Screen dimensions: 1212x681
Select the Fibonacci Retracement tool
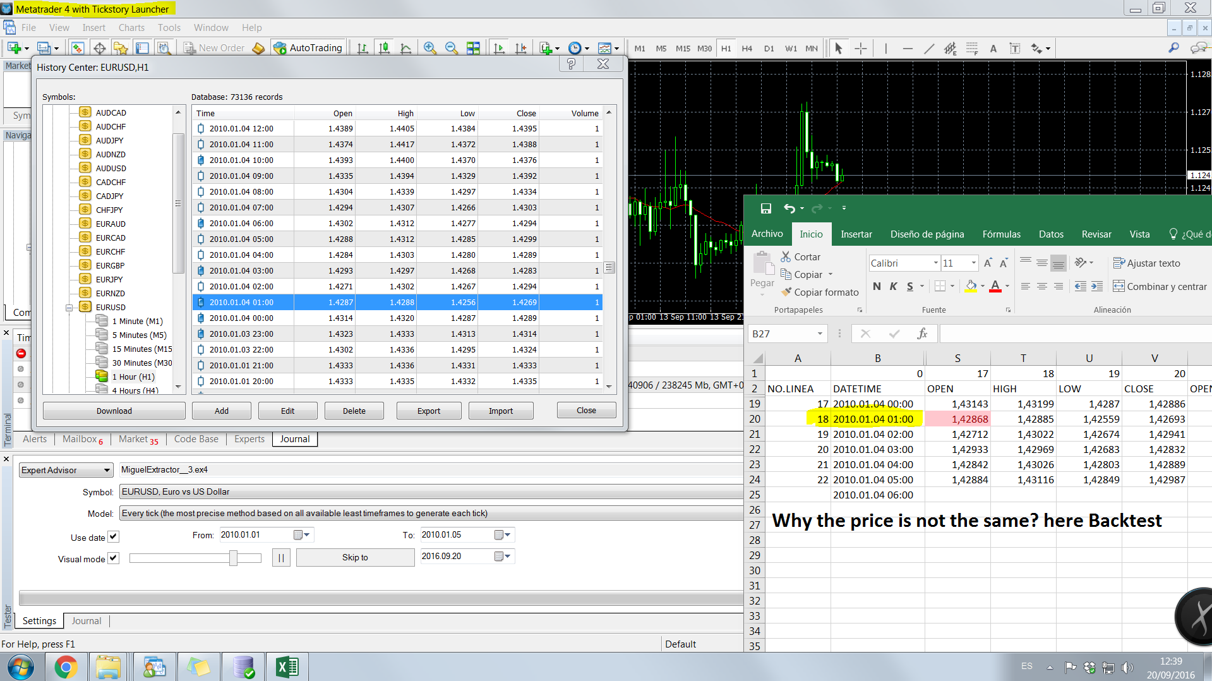972,48
